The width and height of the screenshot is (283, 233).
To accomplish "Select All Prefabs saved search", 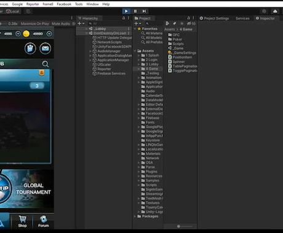I will [152, 42].
